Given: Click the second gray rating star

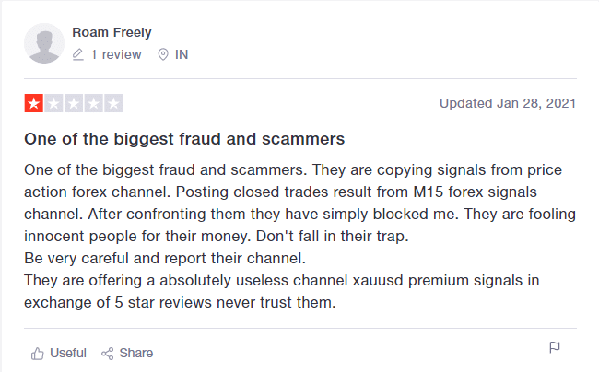Looking at the screenshot, I should (53, 103).
